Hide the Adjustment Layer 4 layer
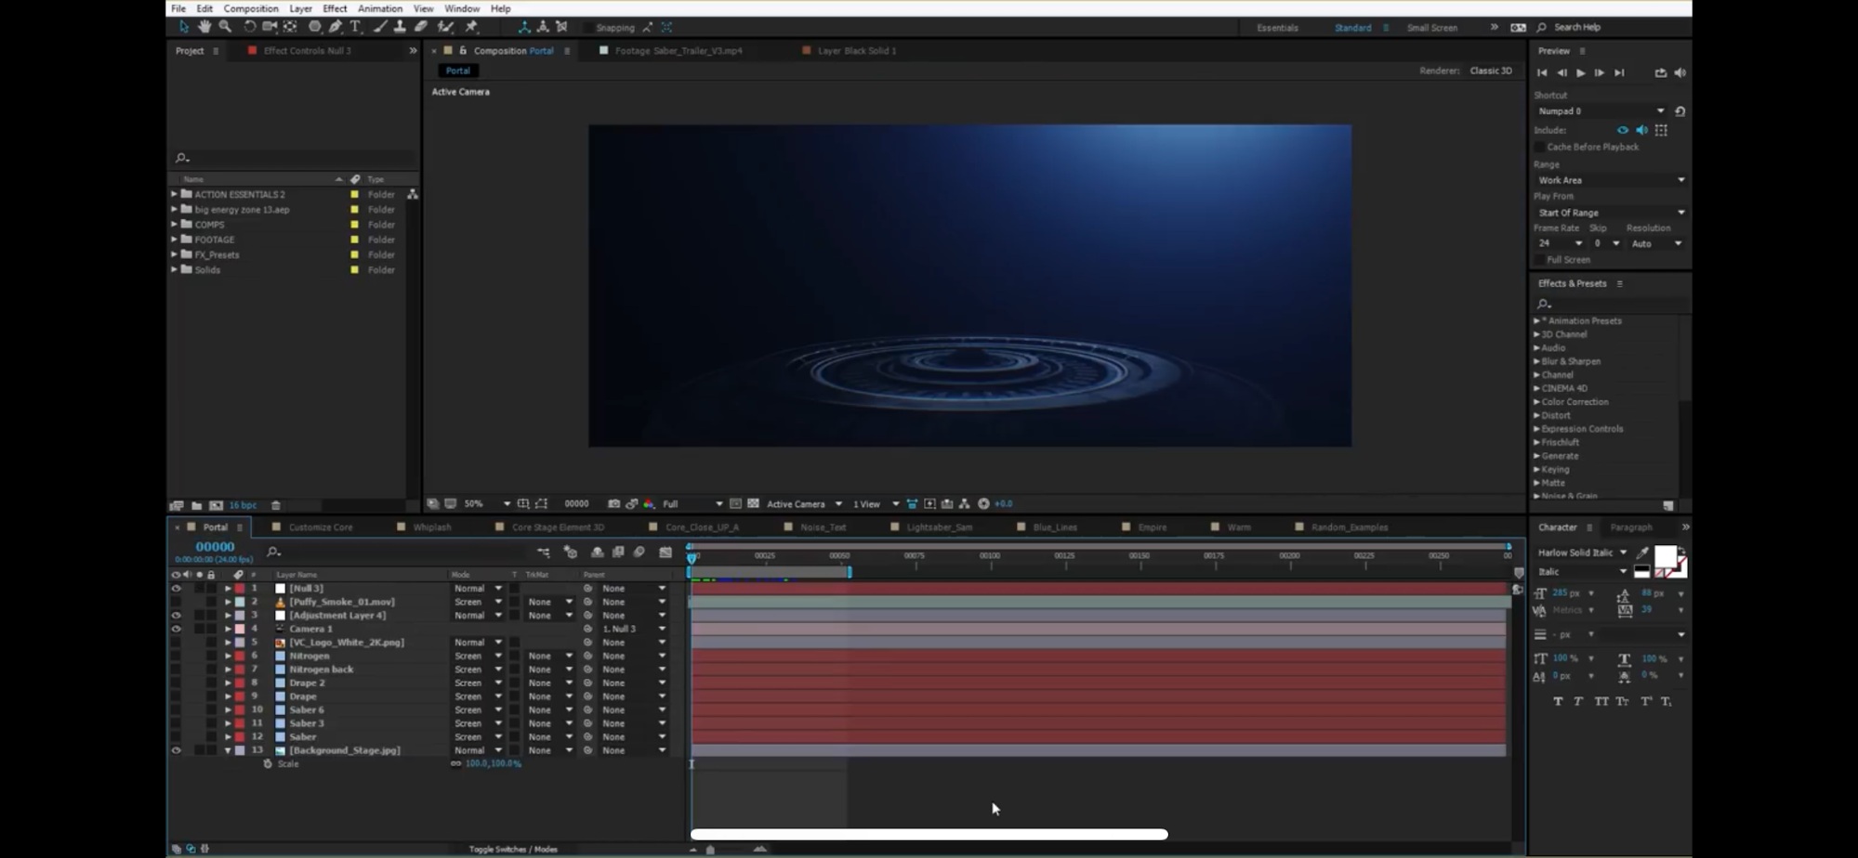Image resolution: width=1858 pixels, height=858 pixels. pyautogui.click(x=176, y=615)
